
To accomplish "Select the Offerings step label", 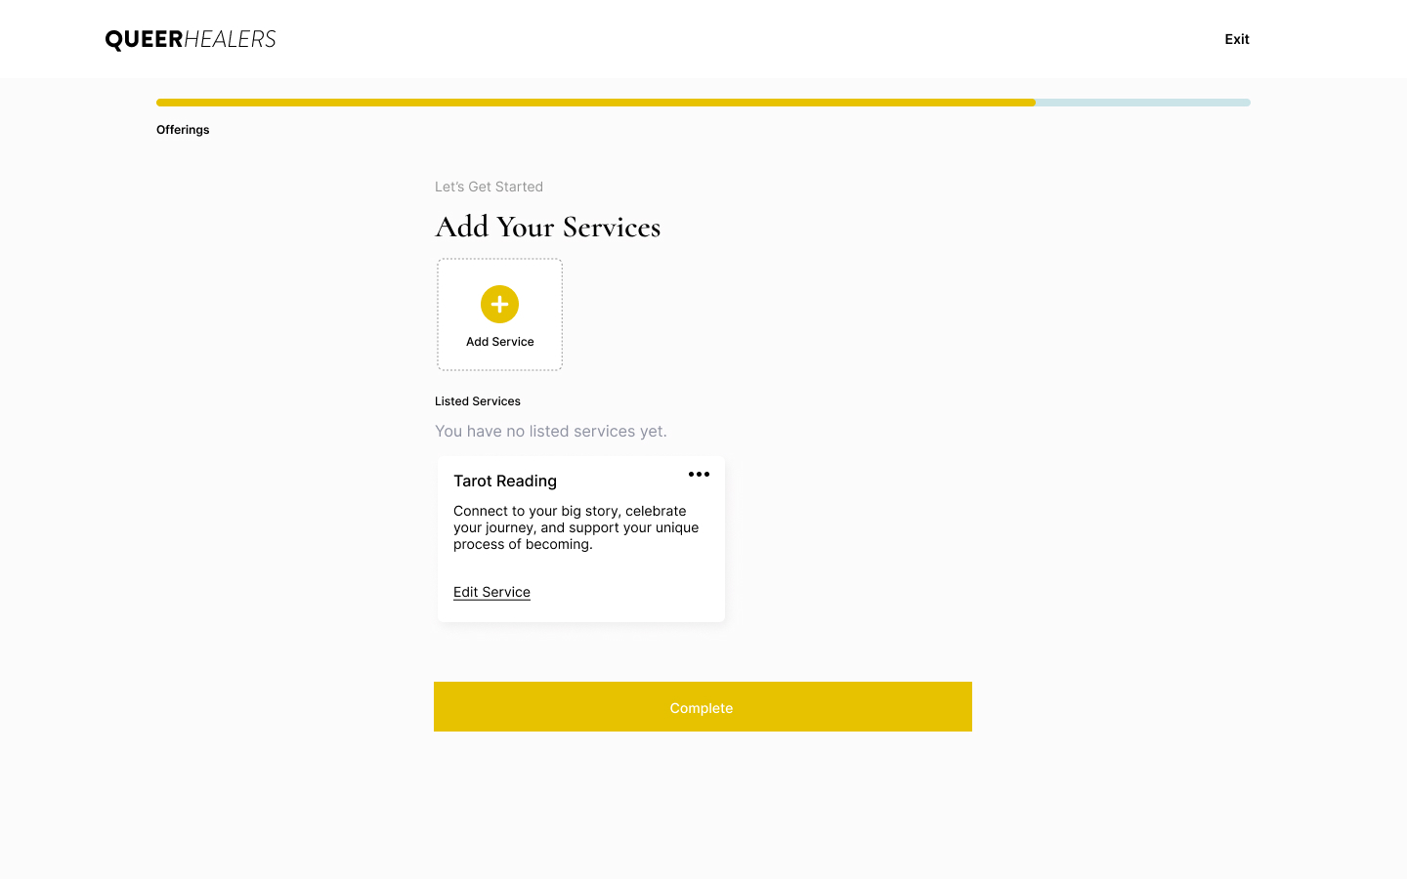I will (183, 130).
